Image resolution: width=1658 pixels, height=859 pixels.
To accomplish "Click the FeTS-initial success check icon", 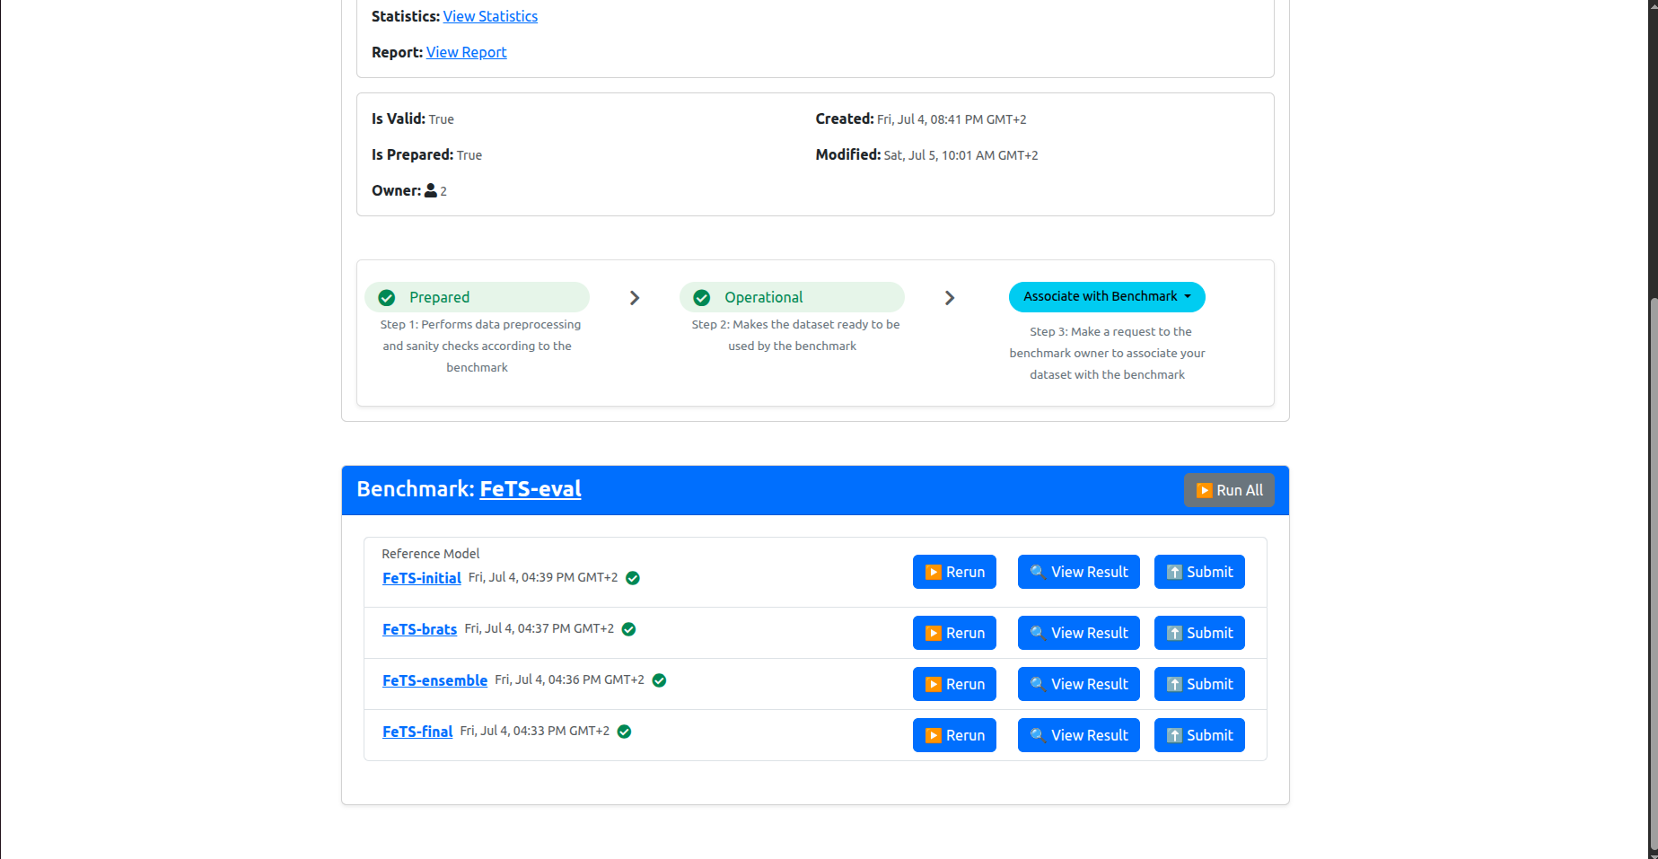I will pyautogui.click(x=633, y=578).
